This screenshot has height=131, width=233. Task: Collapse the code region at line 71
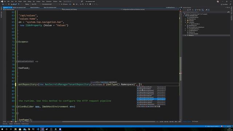[x=17, y=42]
